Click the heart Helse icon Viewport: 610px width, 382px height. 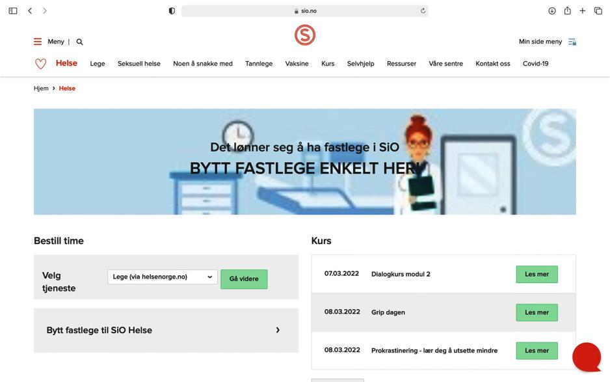[40, 64]
